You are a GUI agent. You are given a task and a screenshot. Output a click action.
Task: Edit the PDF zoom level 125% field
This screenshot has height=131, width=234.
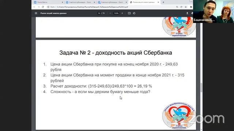116,13
